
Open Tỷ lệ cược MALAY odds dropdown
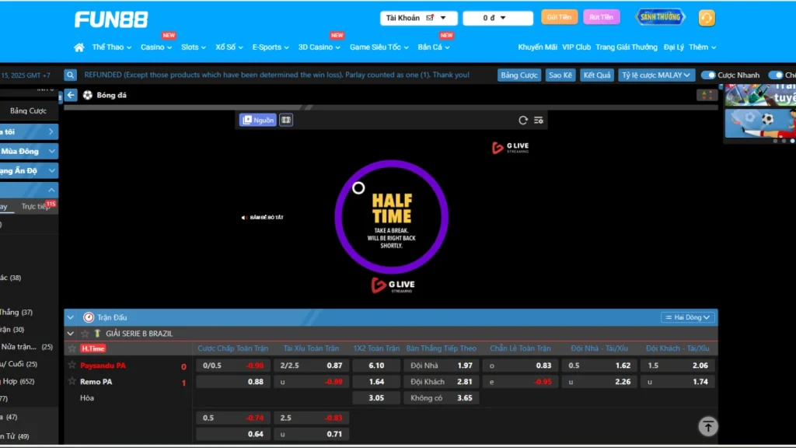656,75
